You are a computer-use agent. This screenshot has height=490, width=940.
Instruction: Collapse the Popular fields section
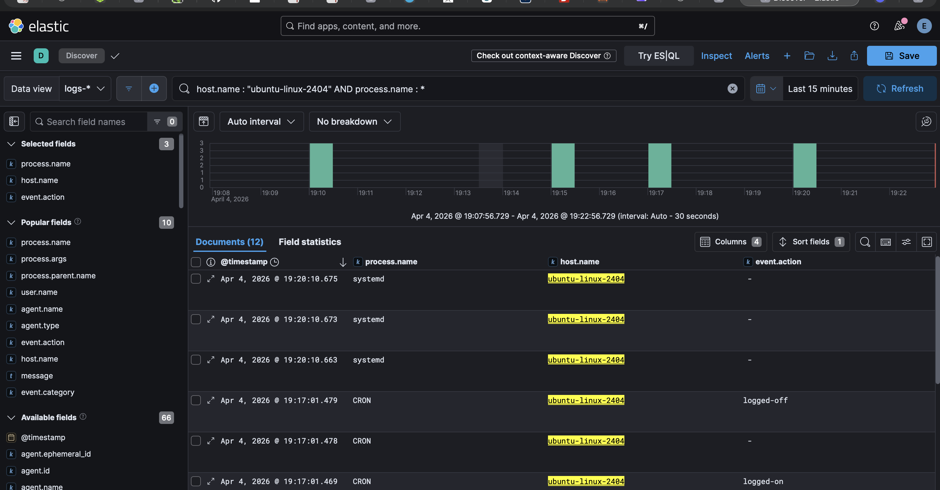point(11,222)
